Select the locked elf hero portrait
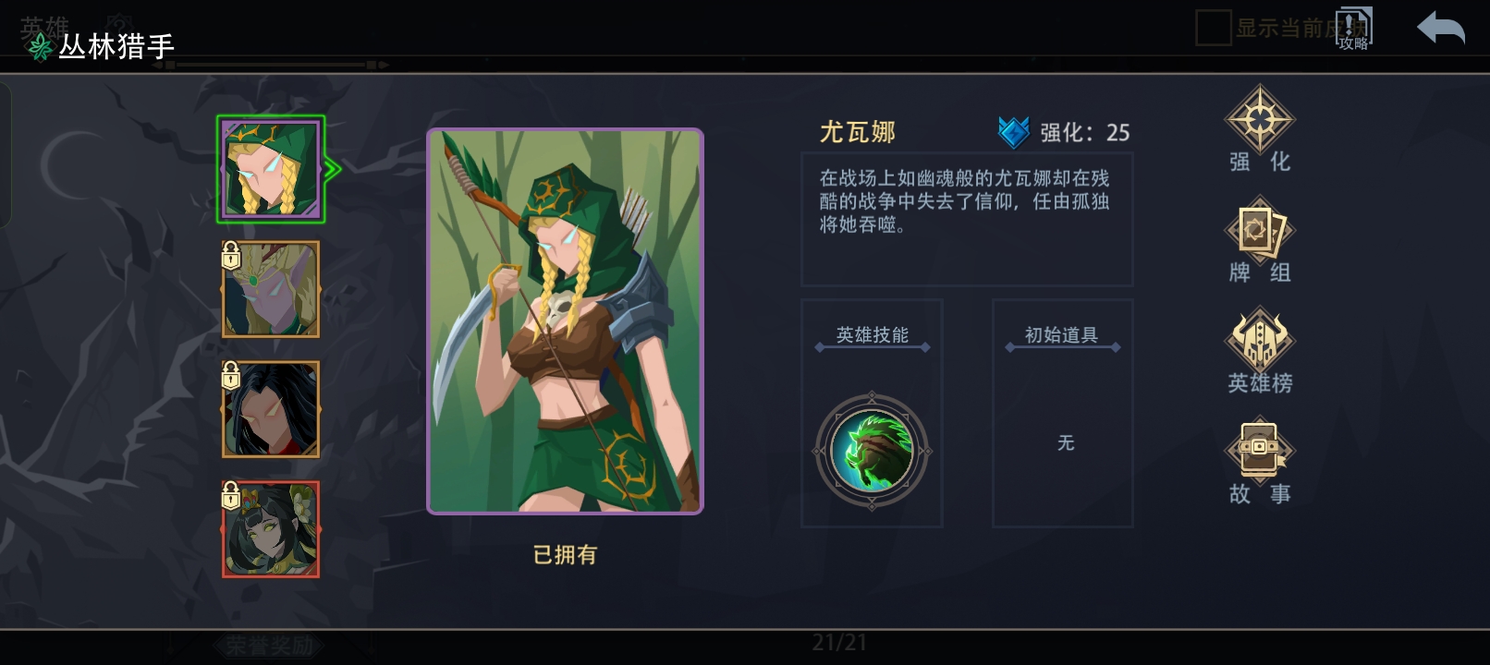 [x=271, y=289]
